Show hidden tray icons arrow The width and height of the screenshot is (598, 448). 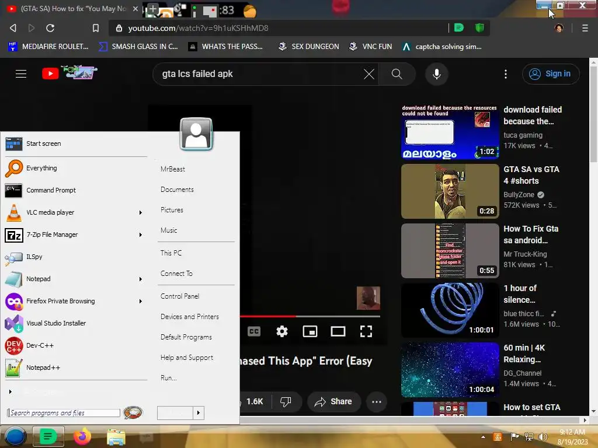(483, 437)
